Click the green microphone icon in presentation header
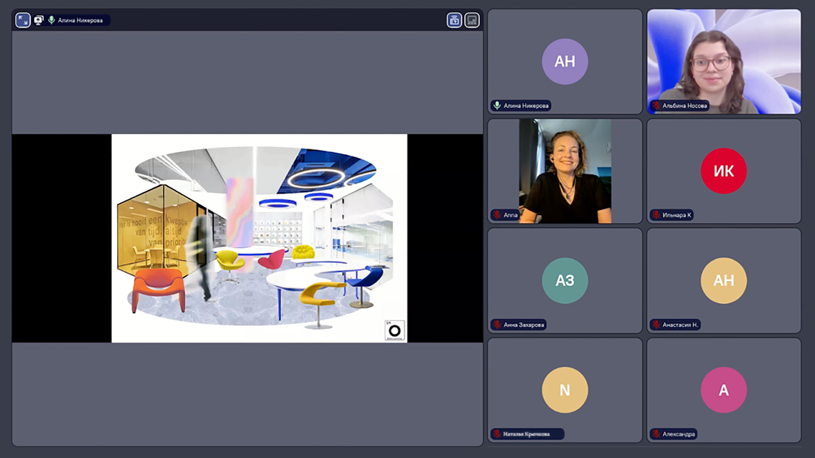 click(x=51, y=20)
